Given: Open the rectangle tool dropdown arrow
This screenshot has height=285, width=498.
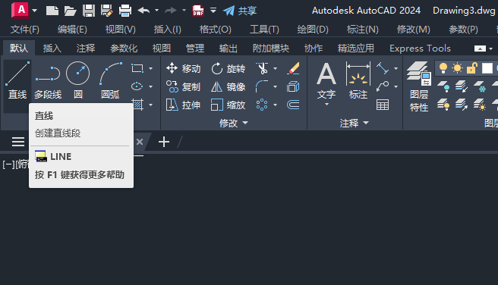Looking at the screenshot, I should (150, 68).
